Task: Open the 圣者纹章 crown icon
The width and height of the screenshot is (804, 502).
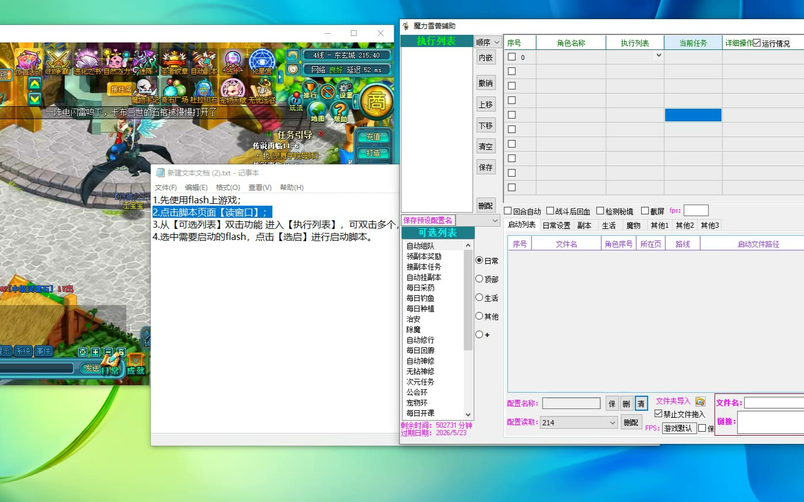Action: (x=174, y=62)
